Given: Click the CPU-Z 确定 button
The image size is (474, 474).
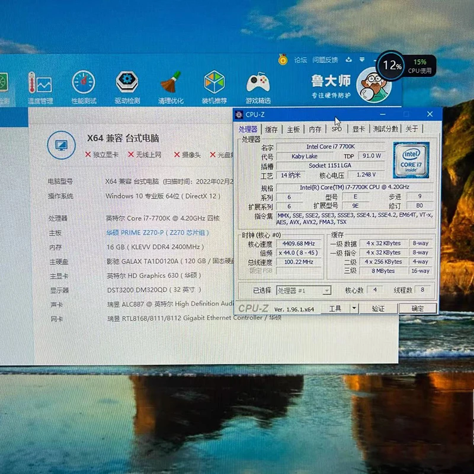Looking at the screenshot, I should (x=418, y=309).
